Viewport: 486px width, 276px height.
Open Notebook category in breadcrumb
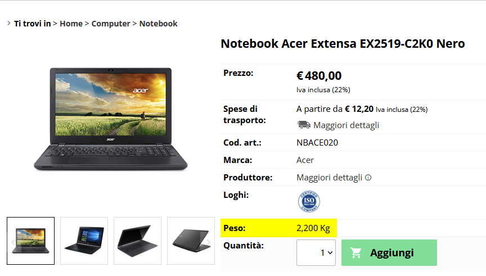[159, 24]
